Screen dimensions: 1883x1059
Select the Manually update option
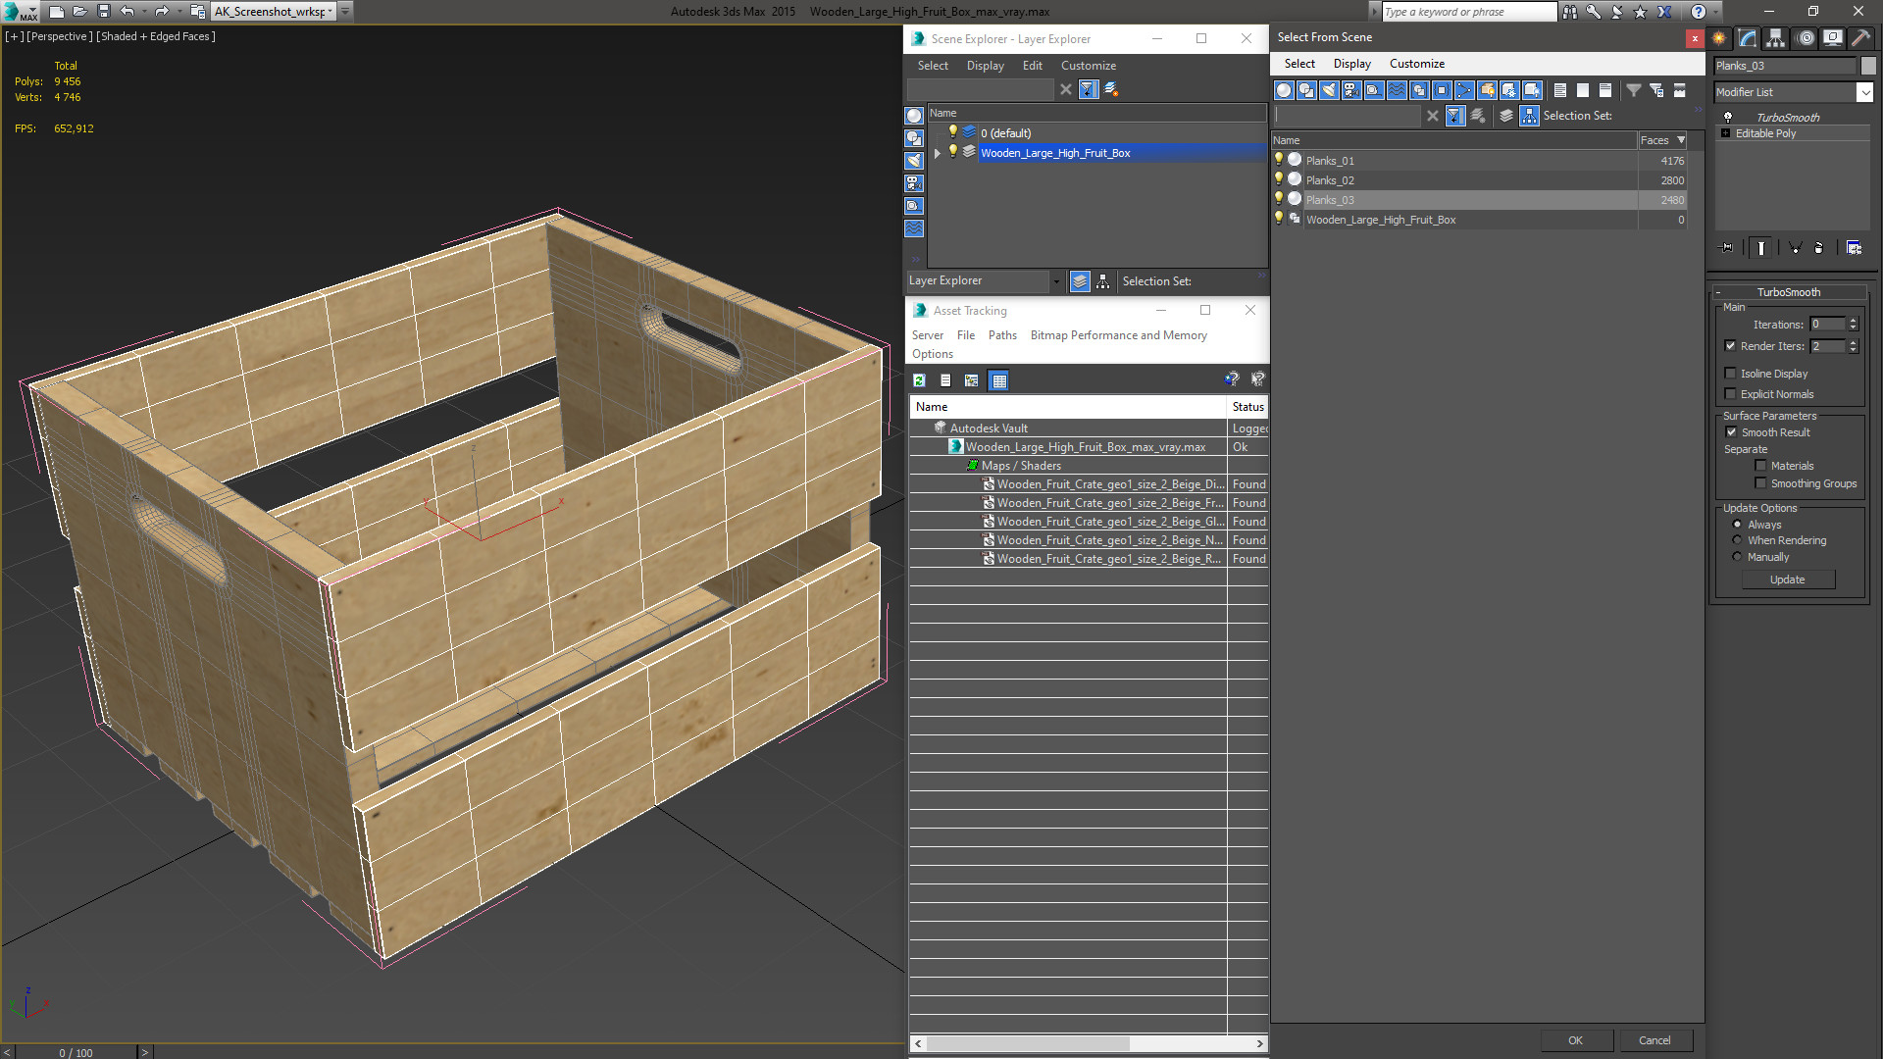click(x=1737, y=557)
